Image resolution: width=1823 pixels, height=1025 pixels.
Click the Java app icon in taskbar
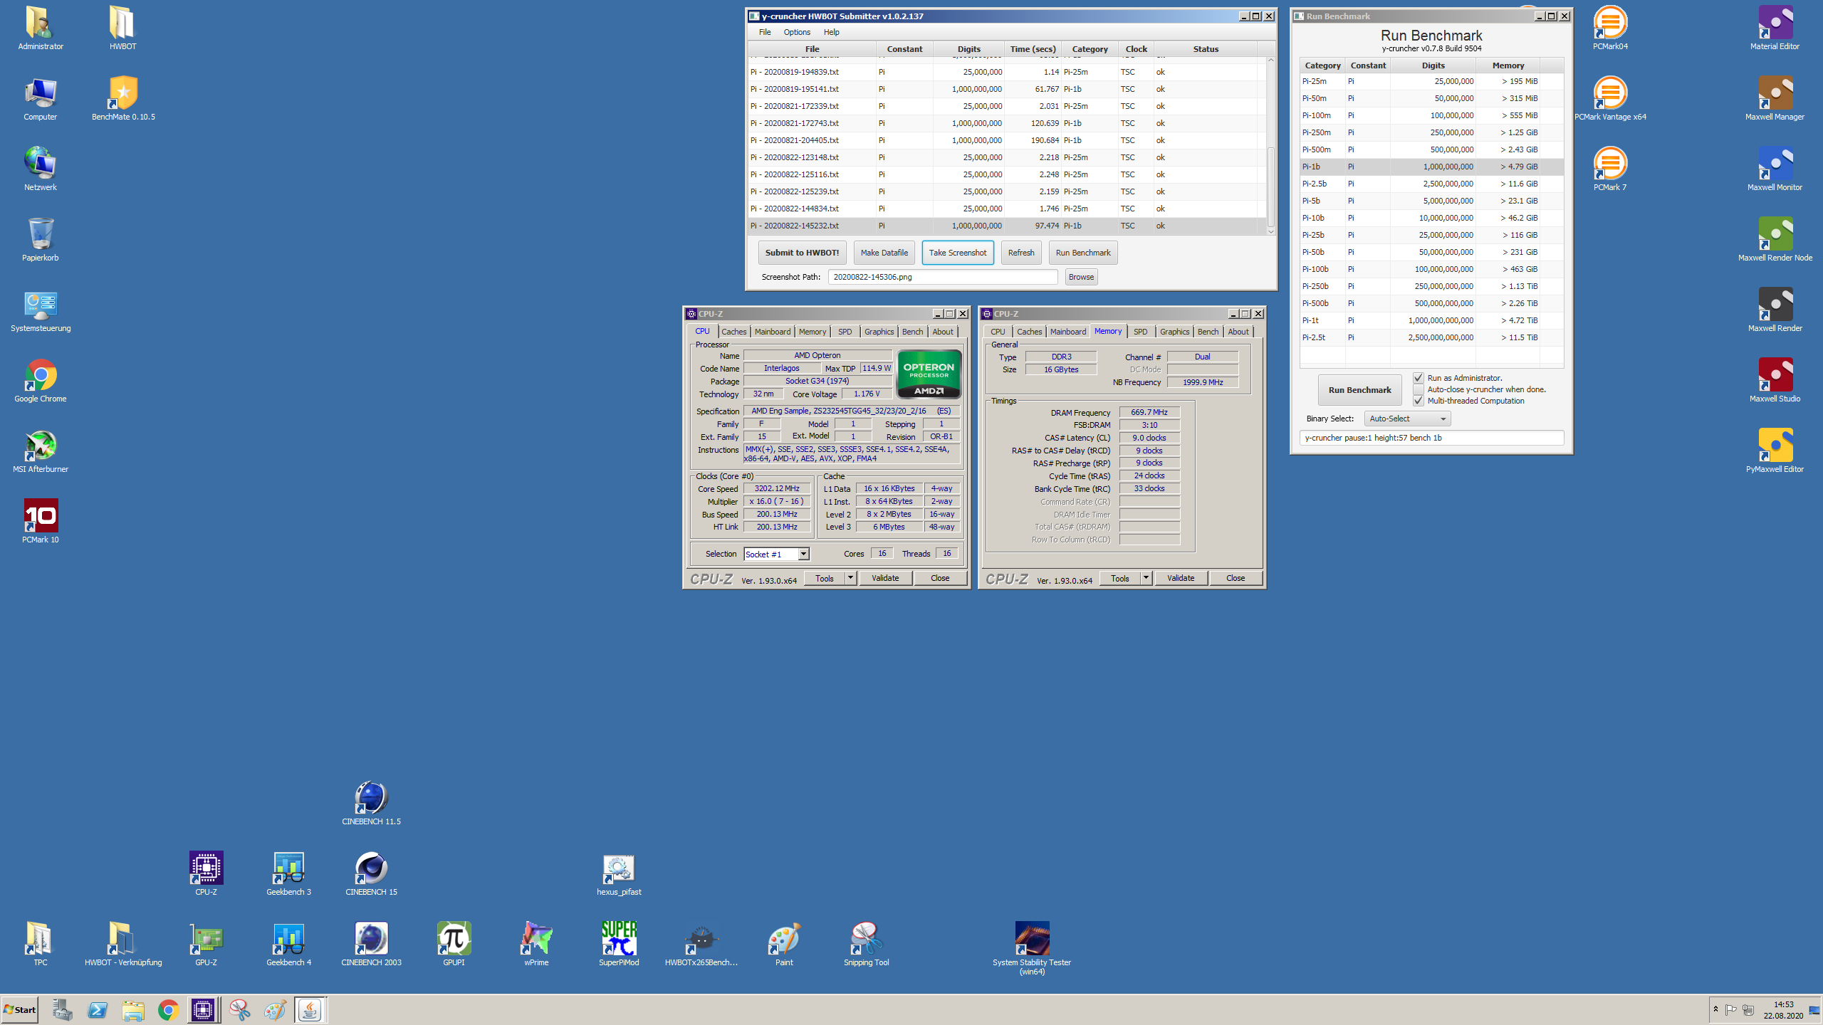[x=310, y=1009]
